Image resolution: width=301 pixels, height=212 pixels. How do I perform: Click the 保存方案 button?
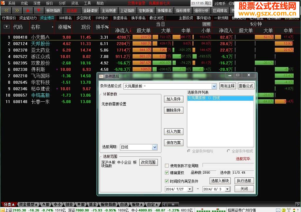[173, 143]
